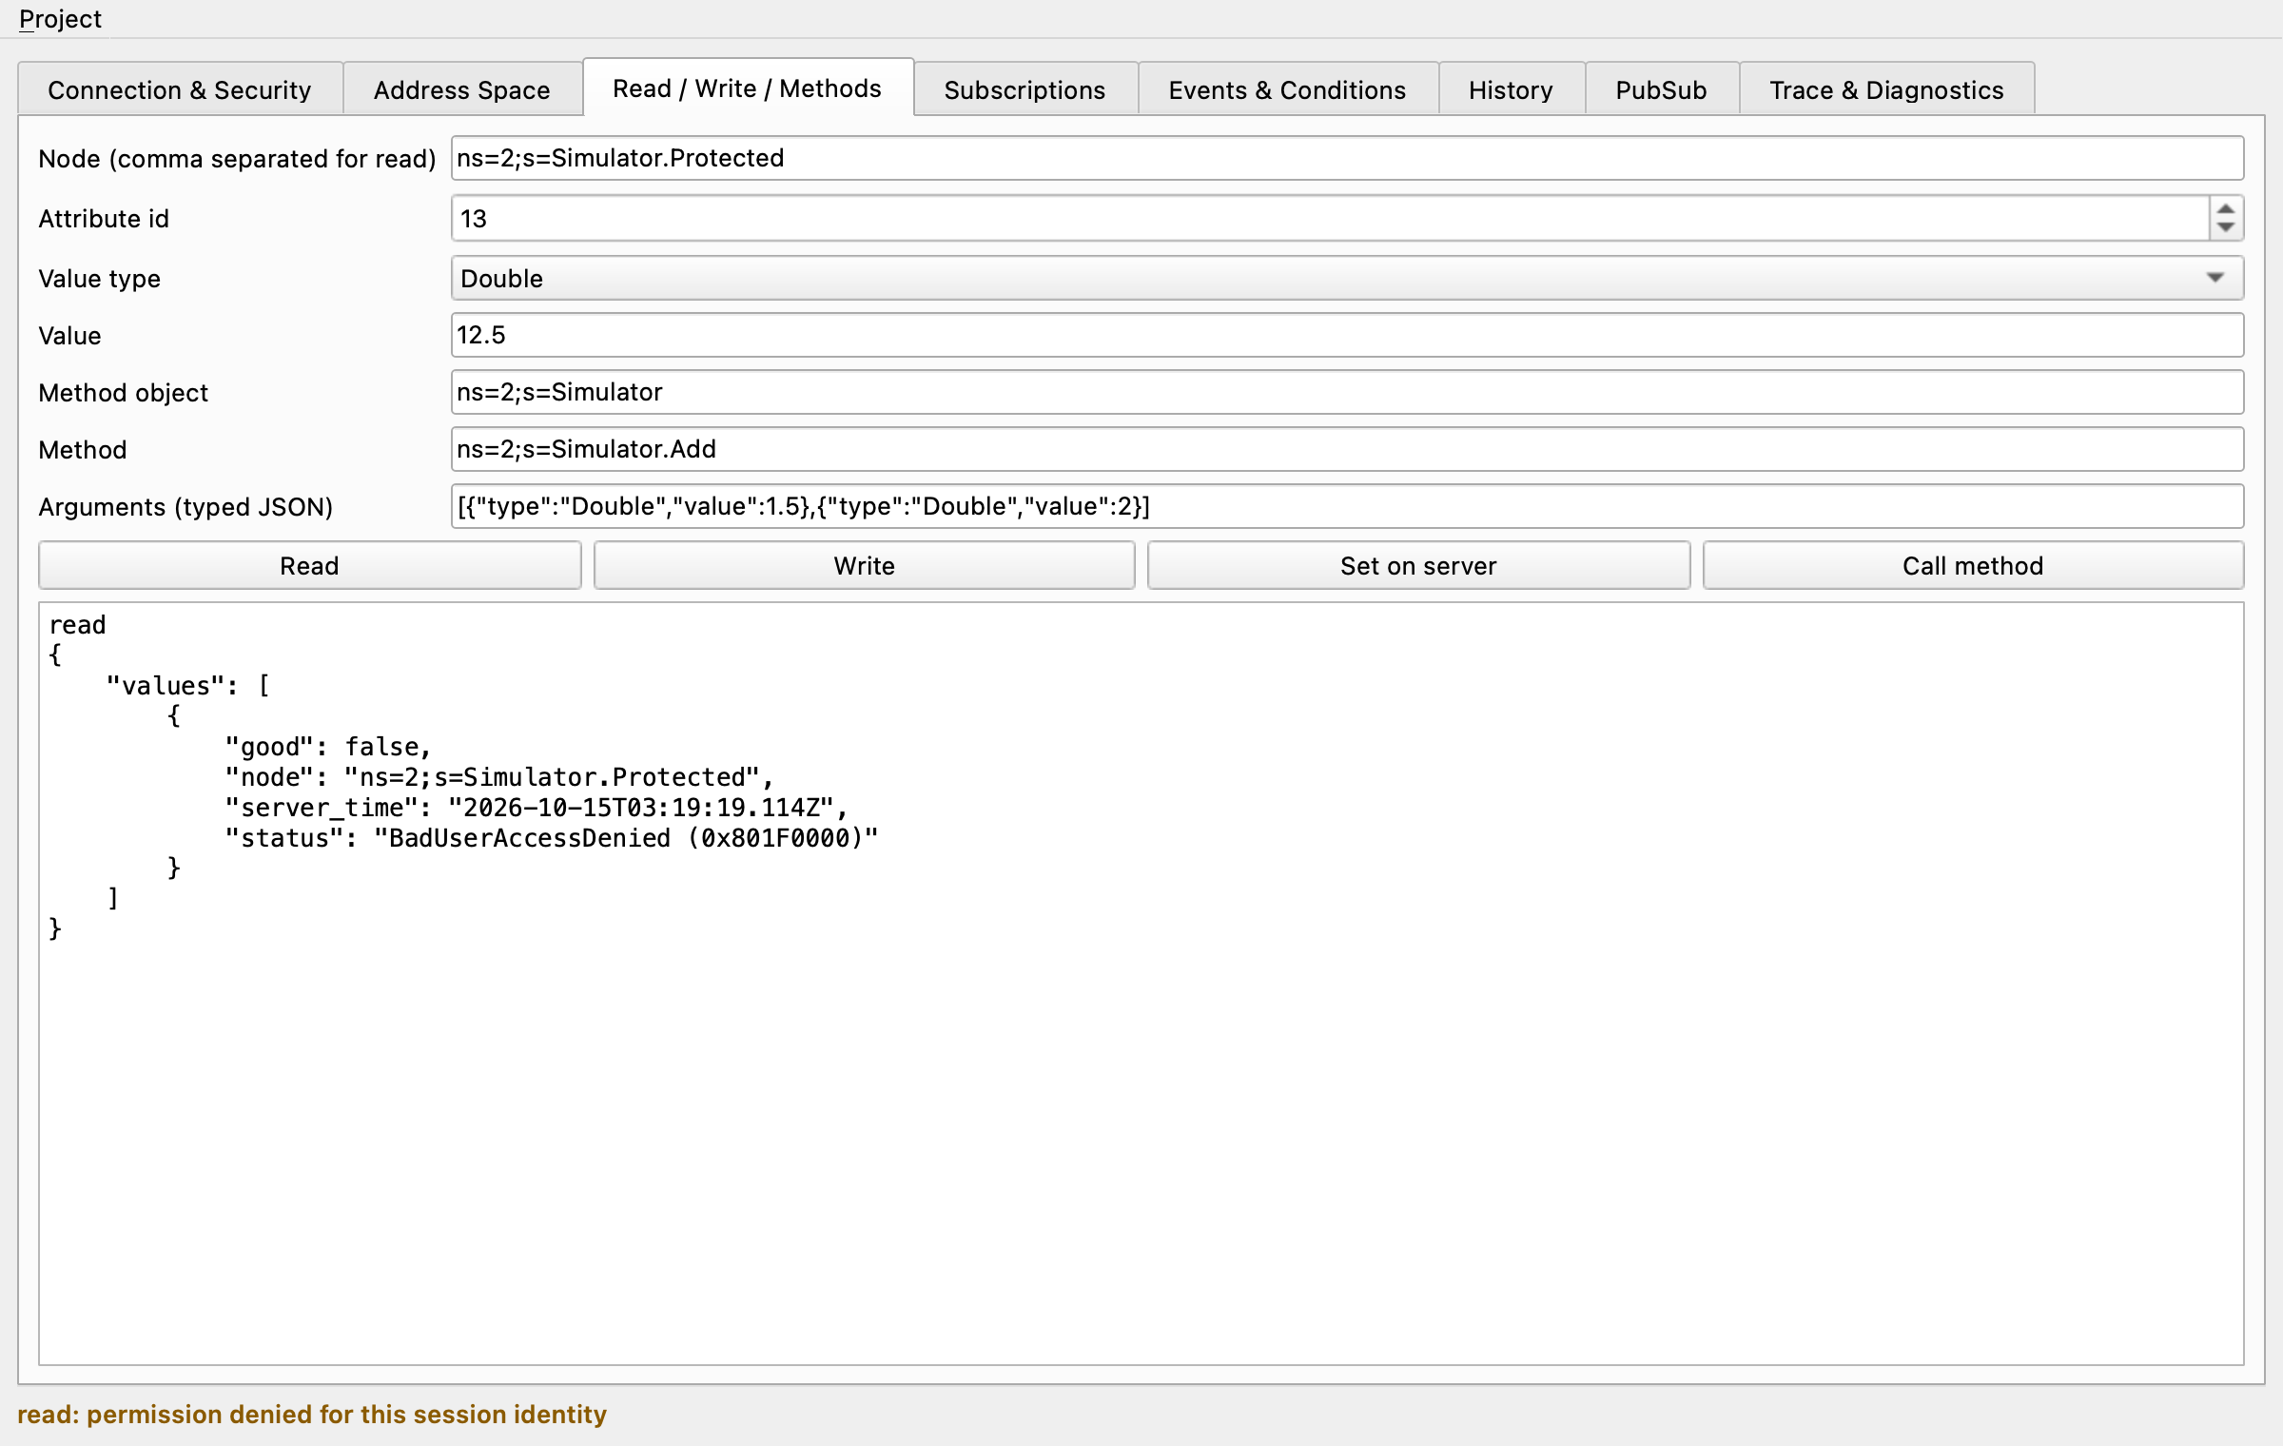2283x1446 pixels.
Task: Open the Events & Conditions tab
Action: tap(1287, 89)
